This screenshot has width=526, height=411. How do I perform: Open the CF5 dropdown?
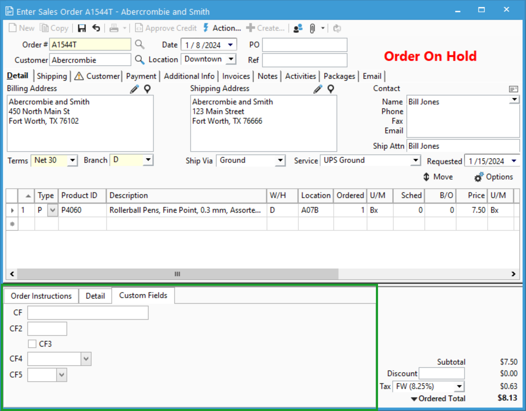click(x=62, y=375)
